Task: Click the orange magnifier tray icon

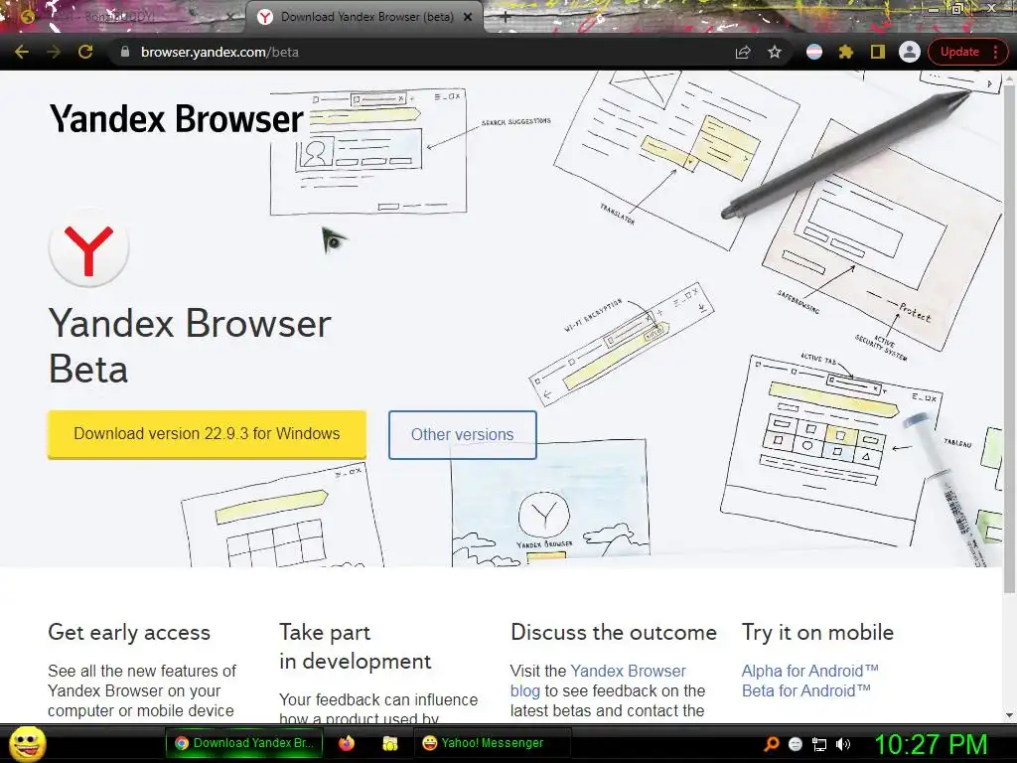Action: [771, 744]
